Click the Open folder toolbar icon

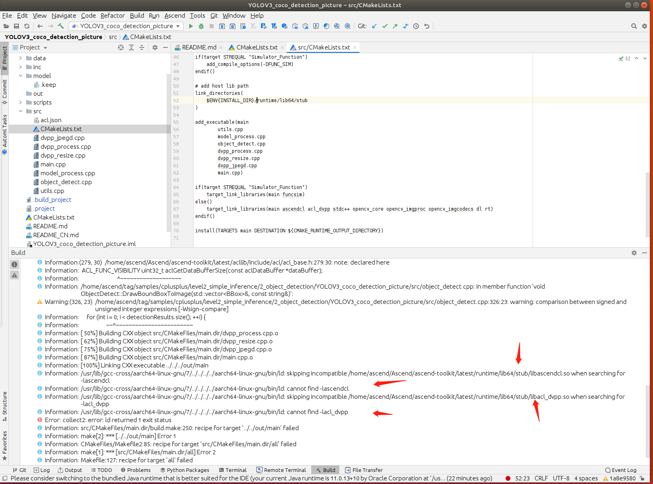pyautogui.click(x=6, y=26)
